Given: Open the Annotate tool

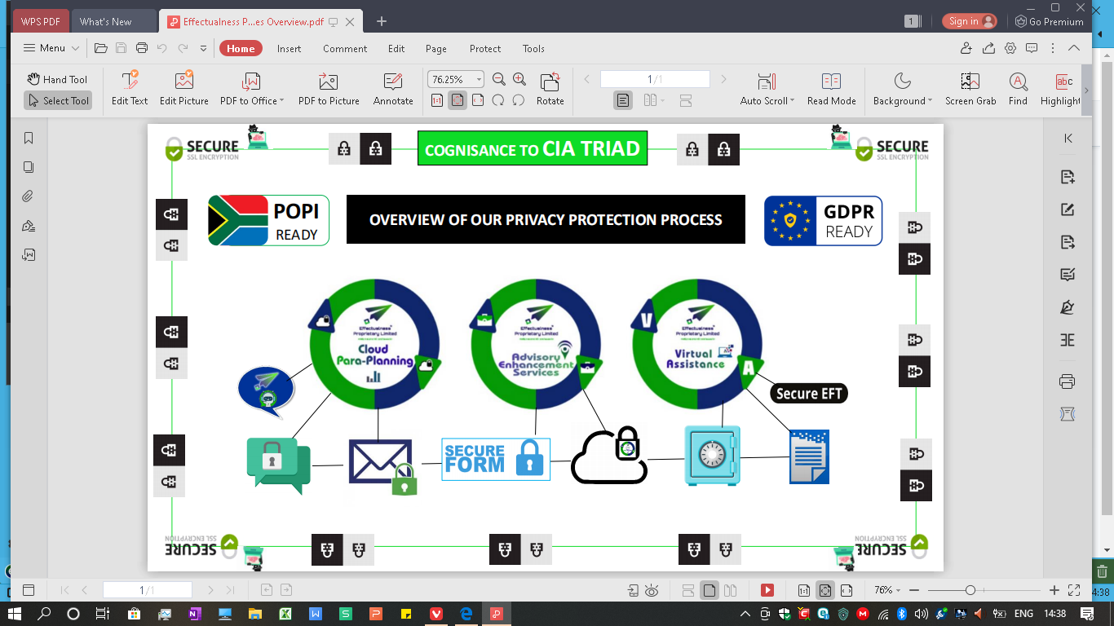Looking at the screenshot, I should pos(393,89).
